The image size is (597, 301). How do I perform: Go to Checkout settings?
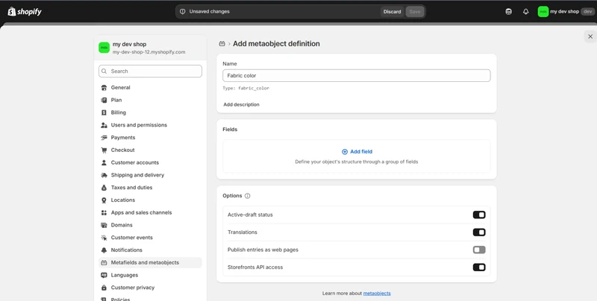click(x=150, y=150)
